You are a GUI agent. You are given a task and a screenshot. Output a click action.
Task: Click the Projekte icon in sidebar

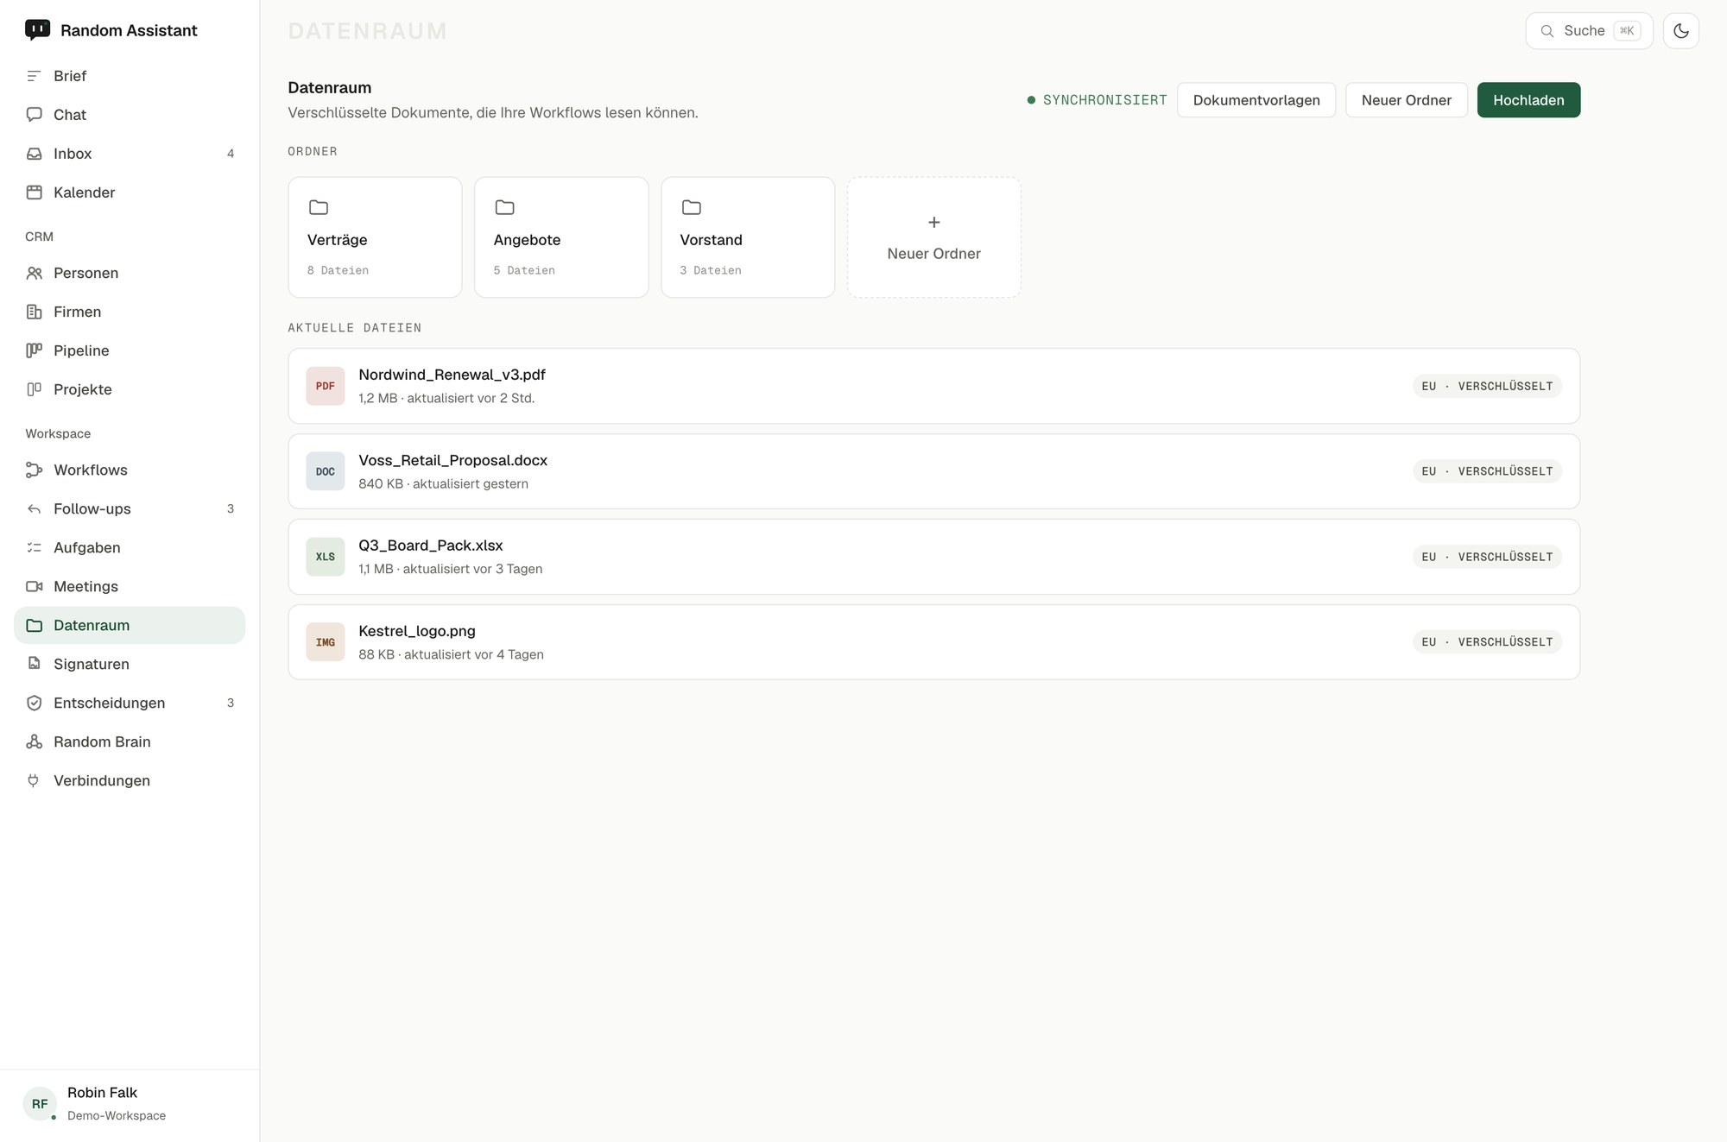(34, 389)
